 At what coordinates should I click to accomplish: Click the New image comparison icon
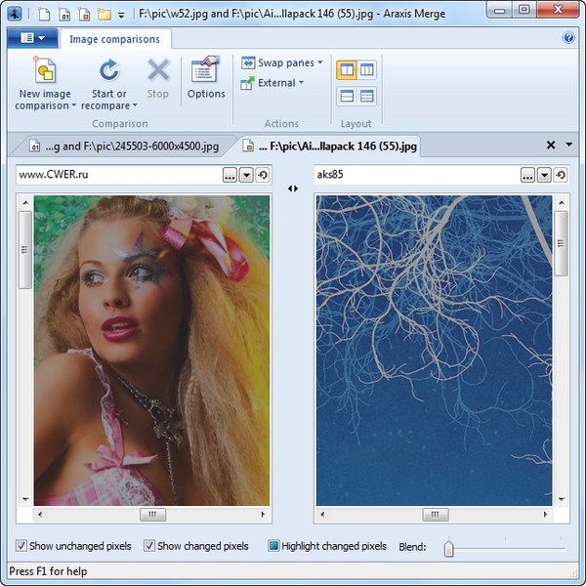[x=45, y=72]
